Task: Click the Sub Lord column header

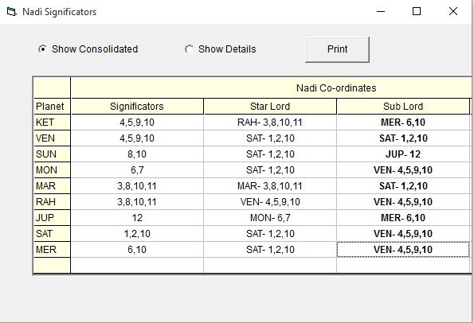Action: [403, 107]
